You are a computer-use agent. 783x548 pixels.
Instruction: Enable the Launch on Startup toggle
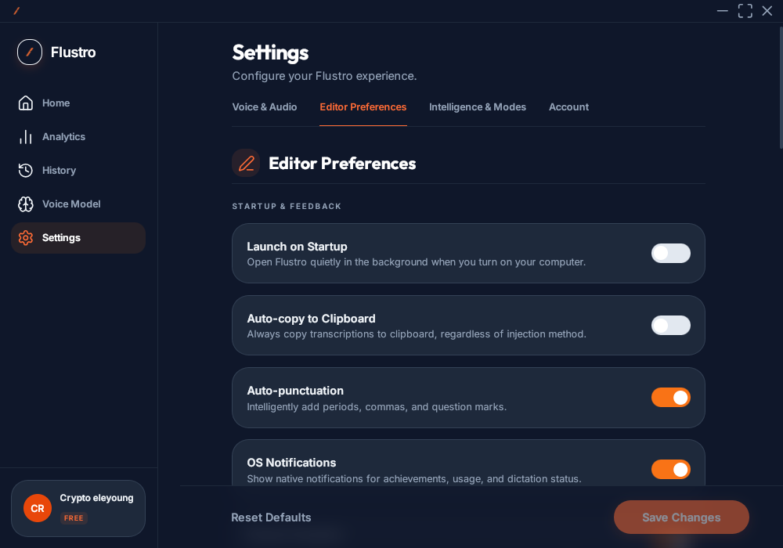[x=671, y=253]
